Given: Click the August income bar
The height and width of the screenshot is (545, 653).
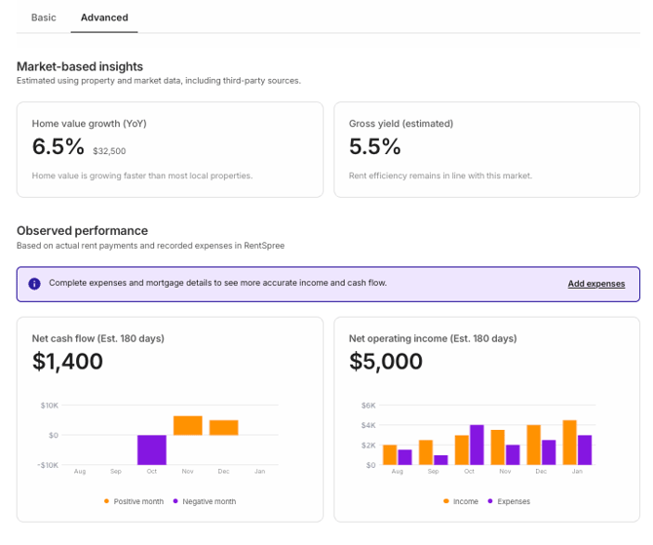Looking at the screenshot, I should pyautogui.click(x=390, y=454).
